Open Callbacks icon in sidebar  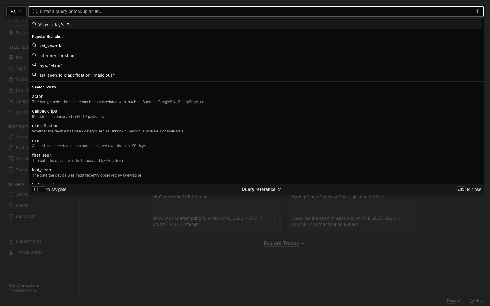point(11,112)
